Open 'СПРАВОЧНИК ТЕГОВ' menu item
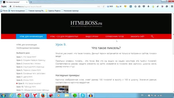The height and width of the screenshot is (98, 174). 114,36
